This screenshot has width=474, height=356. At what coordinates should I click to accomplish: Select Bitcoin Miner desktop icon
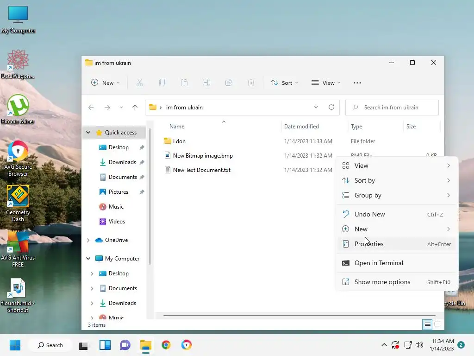click(18, 109)
